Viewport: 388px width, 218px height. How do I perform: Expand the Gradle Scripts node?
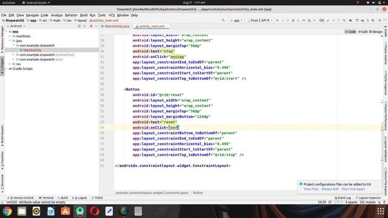(x=6, y=68)
